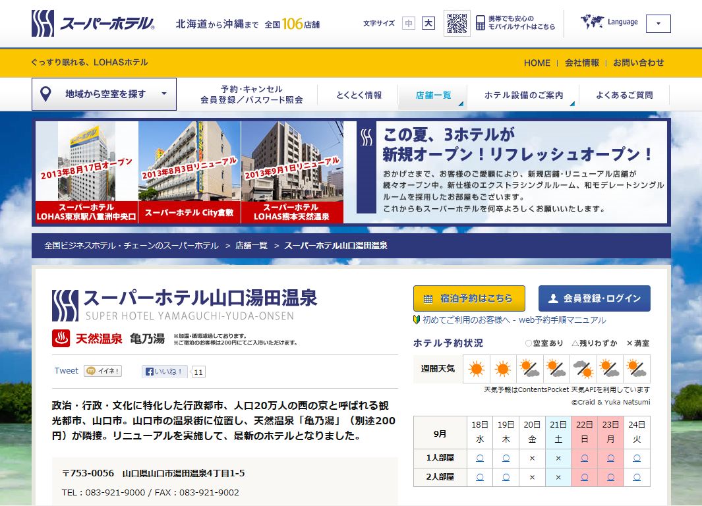Open 会社情報 company info link
The image size is (702, 506).
[x=581, y=63]
